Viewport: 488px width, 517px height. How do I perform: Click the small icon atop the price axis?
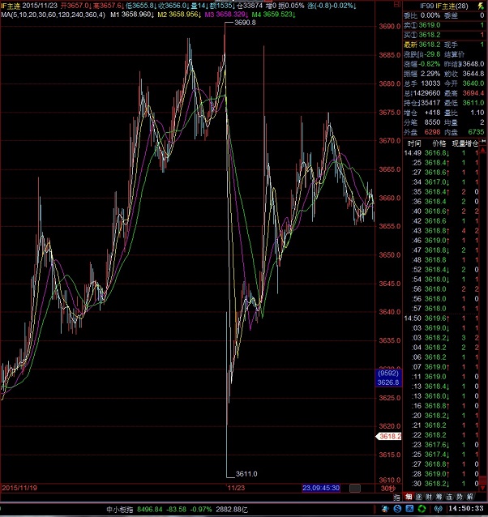point(397,4)
